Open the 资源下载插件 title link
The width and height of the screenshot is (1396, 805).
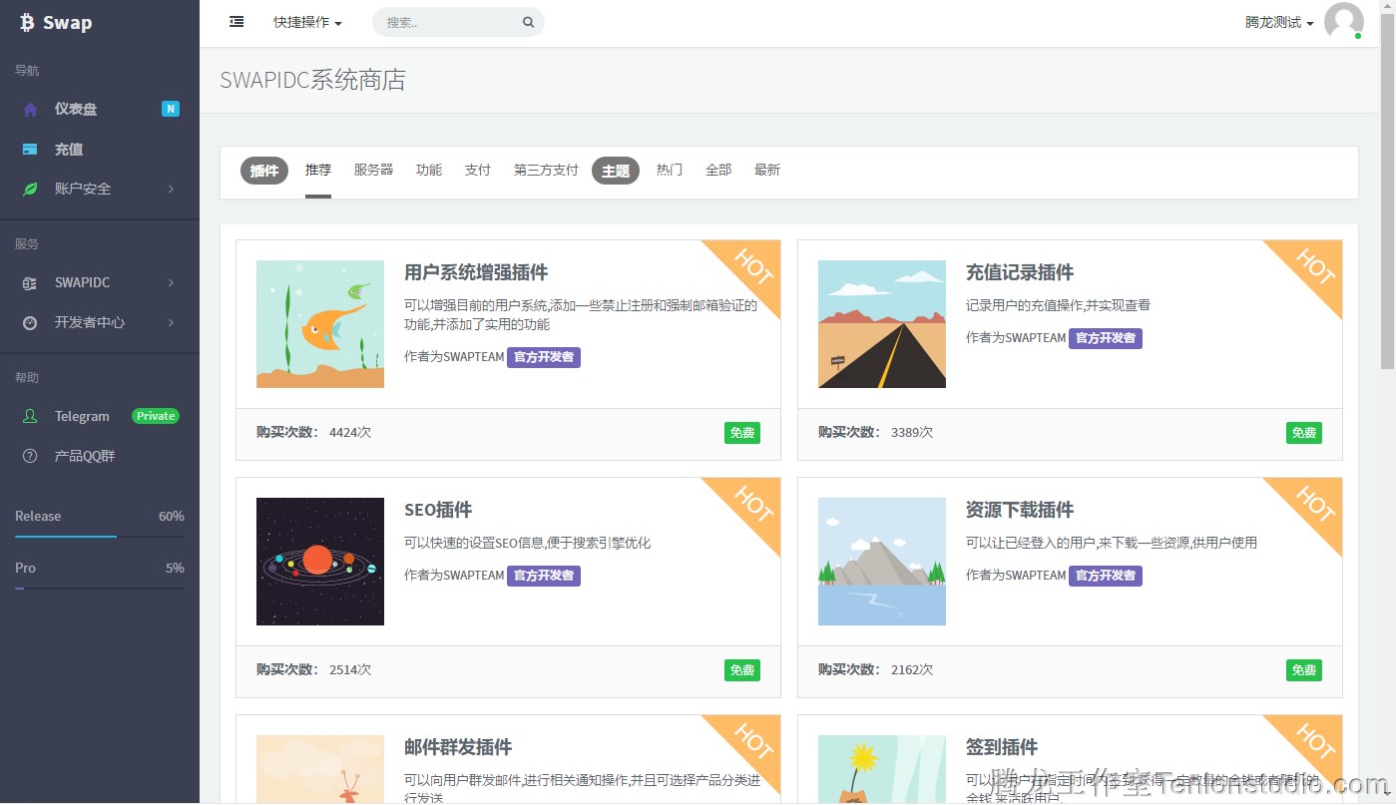pos(1020,510)
